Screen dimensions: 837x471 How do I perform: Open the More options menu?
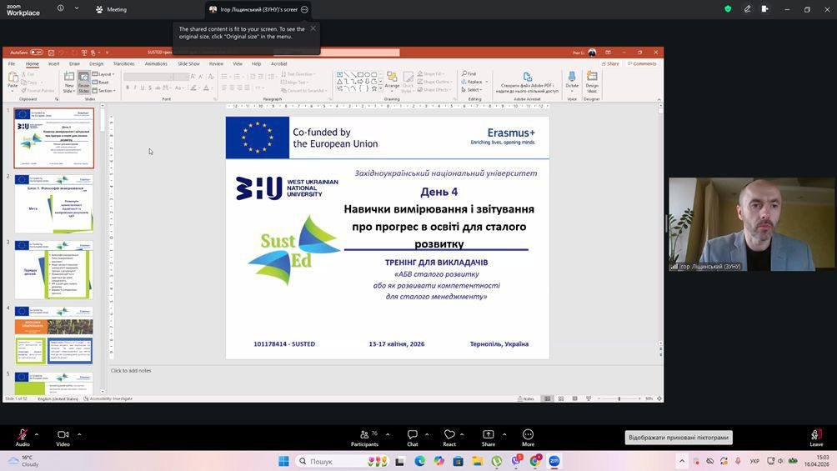pyautogui.click(x=528, y=434)
